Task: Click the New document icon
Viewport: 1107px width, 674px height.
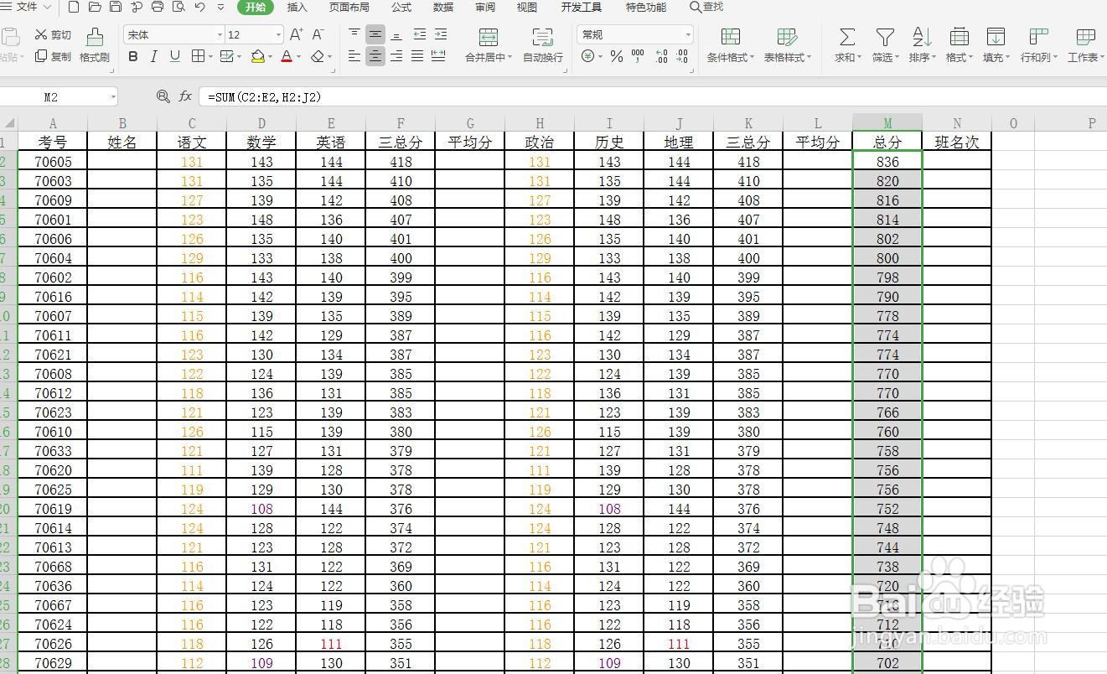Action: coord(74,8)
